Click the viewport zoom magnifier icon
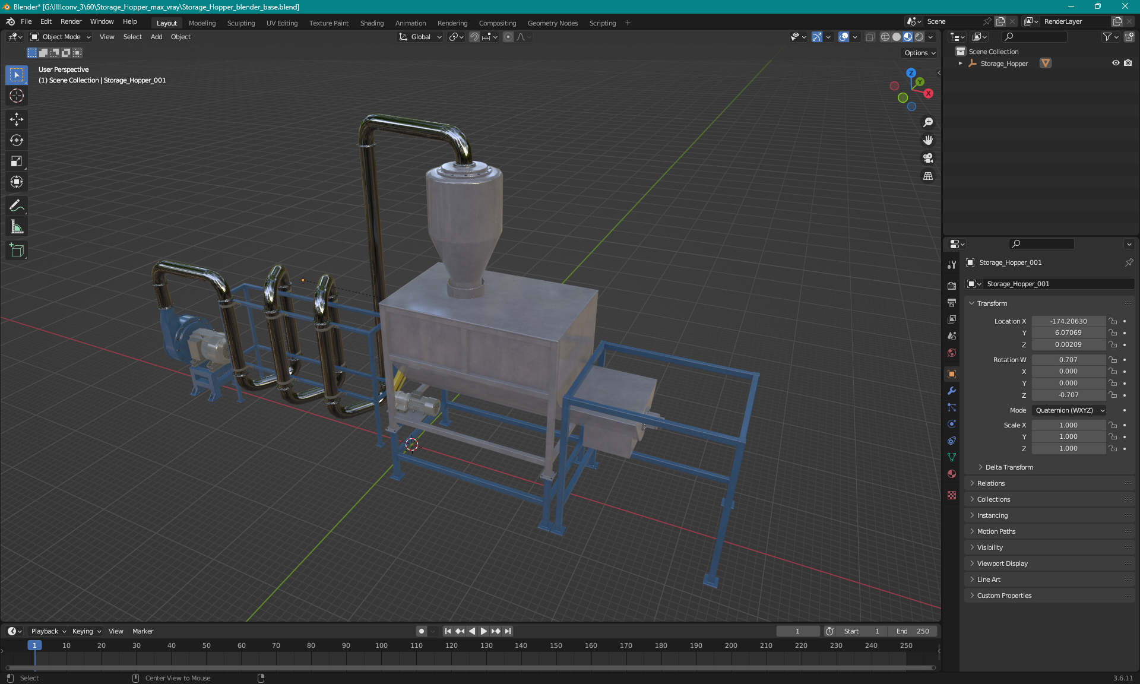This screenshot has height=684, width=1140. point(928,122)
